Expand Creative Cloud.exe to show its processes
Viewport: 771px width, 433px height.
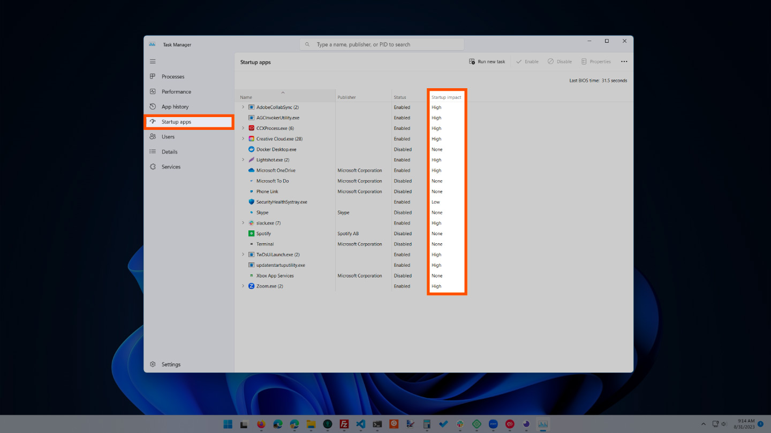244,138
